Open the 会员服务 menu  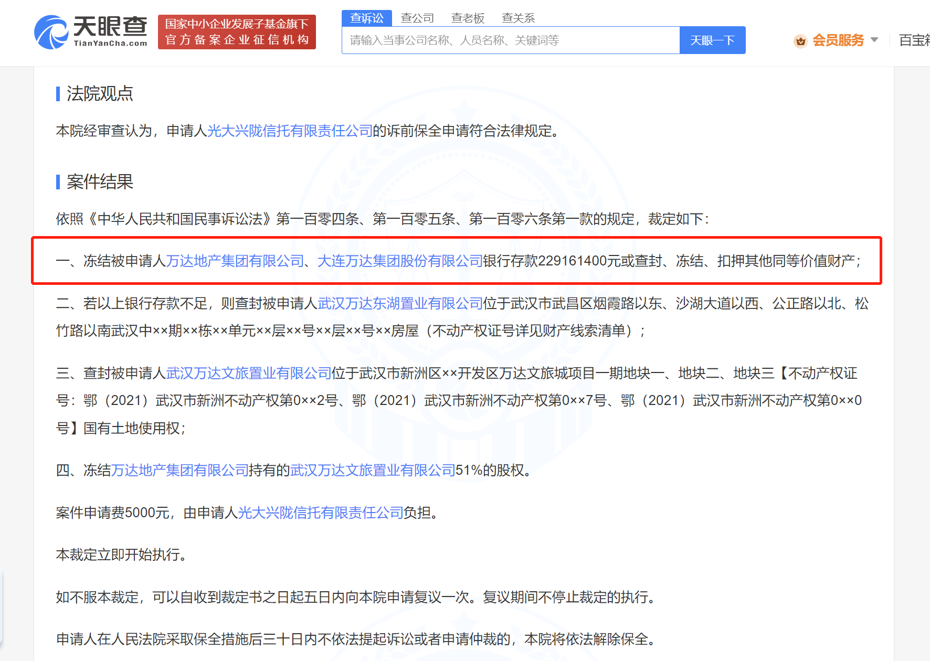click(x=838, y=40)
